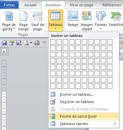The width and height of the screenshot is (123, 130).
Task: Switch to the Accueil tab
Action: click(30, 5)
